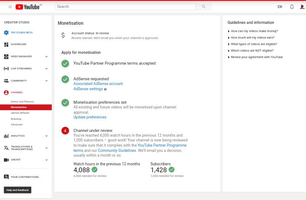
Task: Click green check beside Partner Programme terms
Action: (x=65, y=63)
